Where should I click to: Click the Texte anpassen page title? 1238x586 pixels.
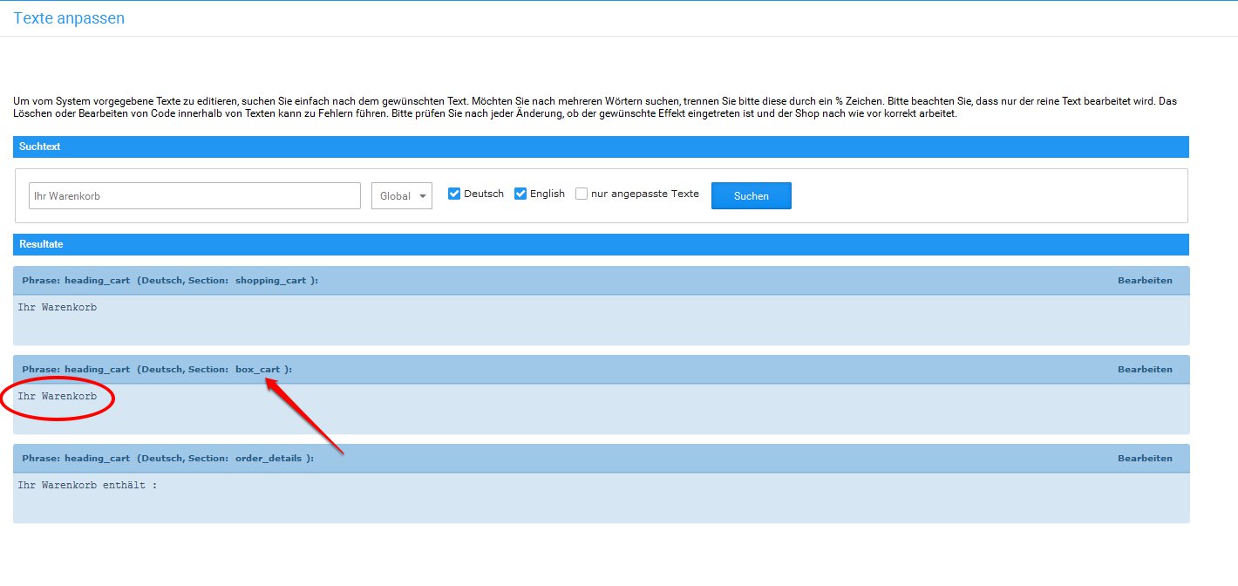coord(69,18)
